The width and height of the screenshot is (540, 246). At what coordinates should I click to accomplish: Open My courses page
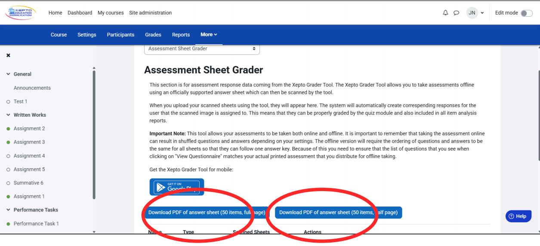pos(111,13)
